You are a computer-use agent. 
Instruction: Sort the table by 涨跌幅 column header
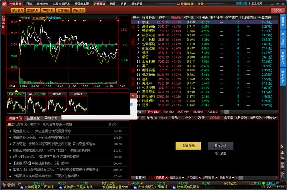tap(175, 17)
